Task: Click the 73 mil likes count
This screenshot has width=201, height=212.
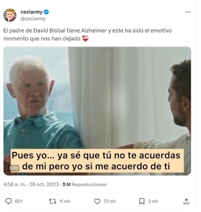Action: click(x=109, y=201)
